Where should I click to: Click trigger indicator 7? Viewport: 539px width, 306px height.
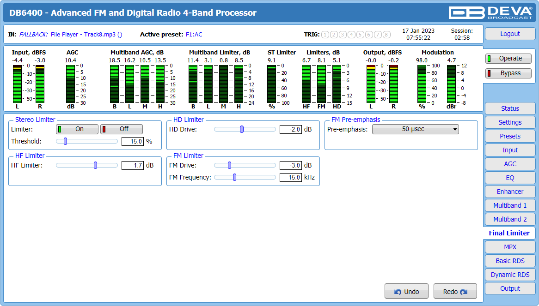click(x=378, y=34)
